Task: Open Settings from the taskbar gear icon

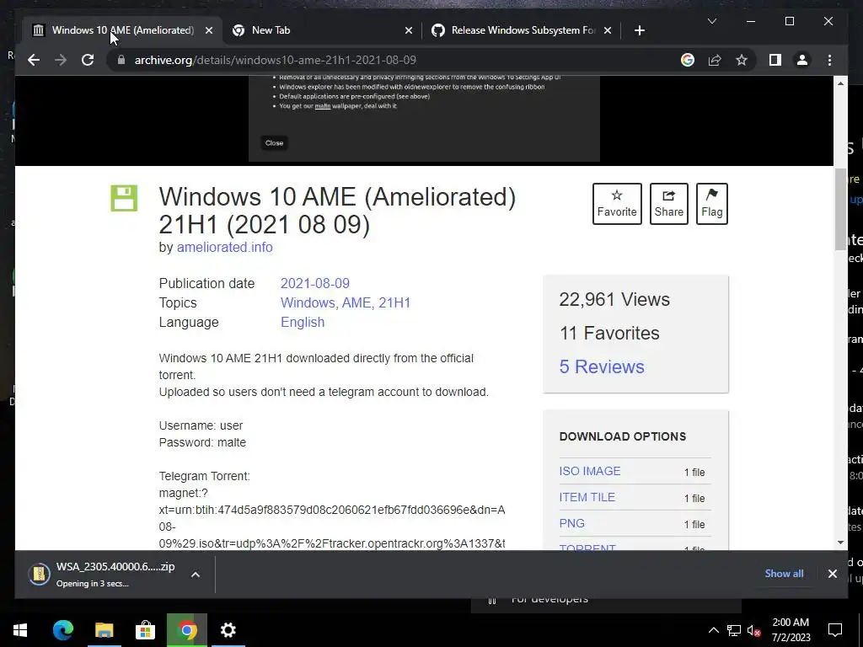Action: 228,630
